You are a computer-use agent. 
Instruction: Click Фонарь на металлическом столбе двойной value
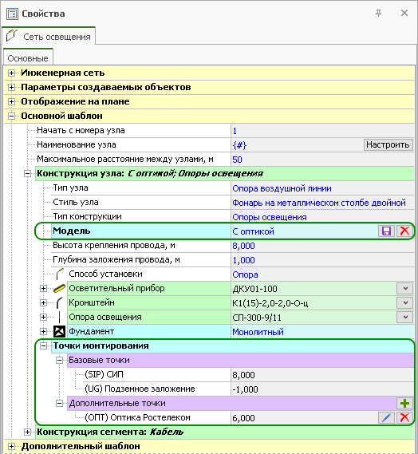point(319,203)
